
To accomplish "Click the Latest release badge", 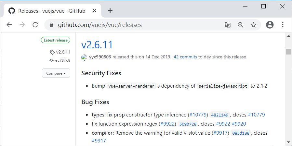I will (x=56, y=40).
